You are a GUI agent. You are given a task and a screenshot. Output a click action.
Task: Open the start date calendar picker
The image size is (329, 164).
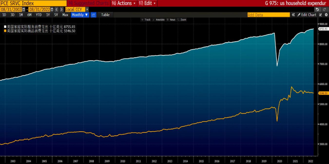pos(23,10)
